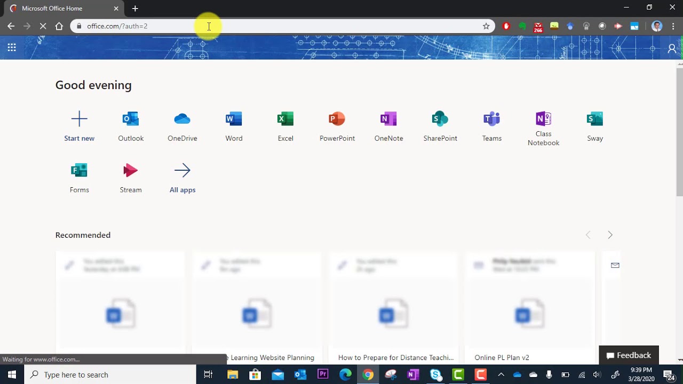The height and width of the screenshot is (384, 683).
Task: Go to All apps
Action: (x=182, y=178)
